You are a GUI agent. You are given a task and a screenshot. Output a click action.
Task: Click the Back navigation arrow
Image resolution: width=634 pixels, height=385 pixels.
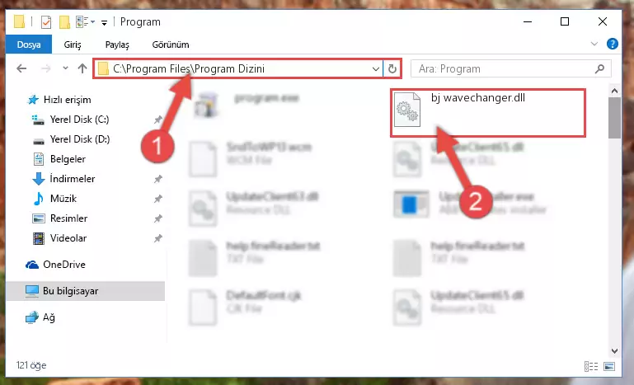[21, 68]
